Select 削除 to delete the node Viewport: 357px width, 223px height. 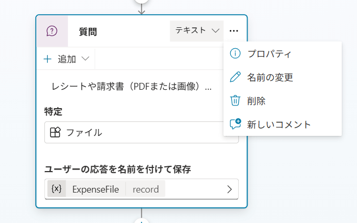point(256,101)
